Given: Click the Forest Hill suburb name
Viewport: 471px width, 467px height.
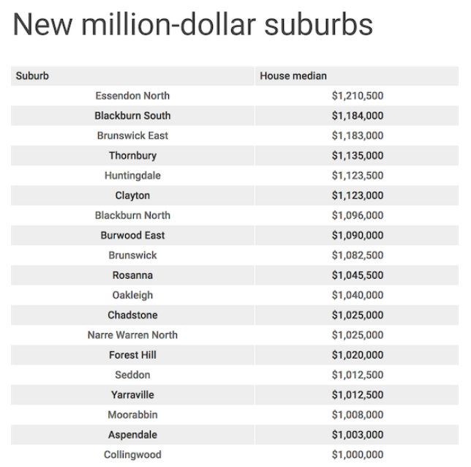Looking at the screenshot, I should 132,355.
